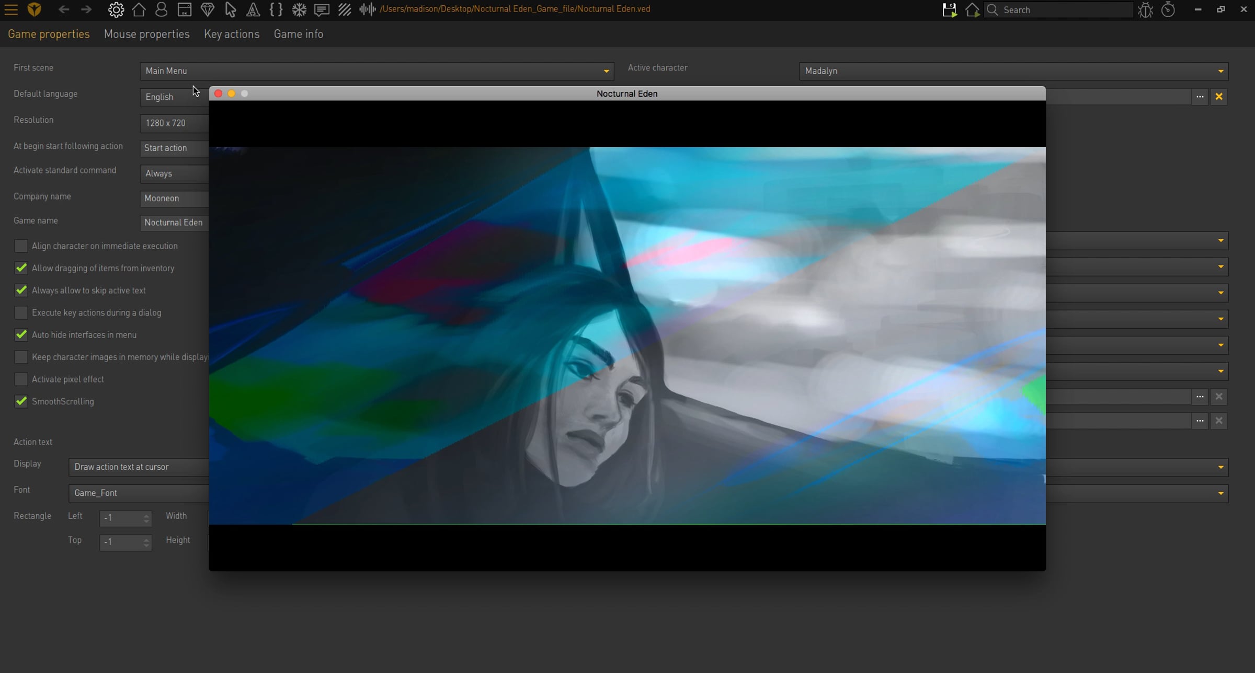Open the items diamond icon
Viewport: 1255px width, 673px height.
coord(208,9)
